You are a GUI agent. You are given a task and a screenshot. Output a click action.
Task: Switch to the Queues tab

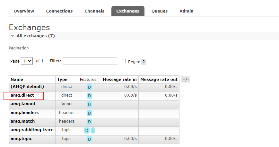pos(160,11)
